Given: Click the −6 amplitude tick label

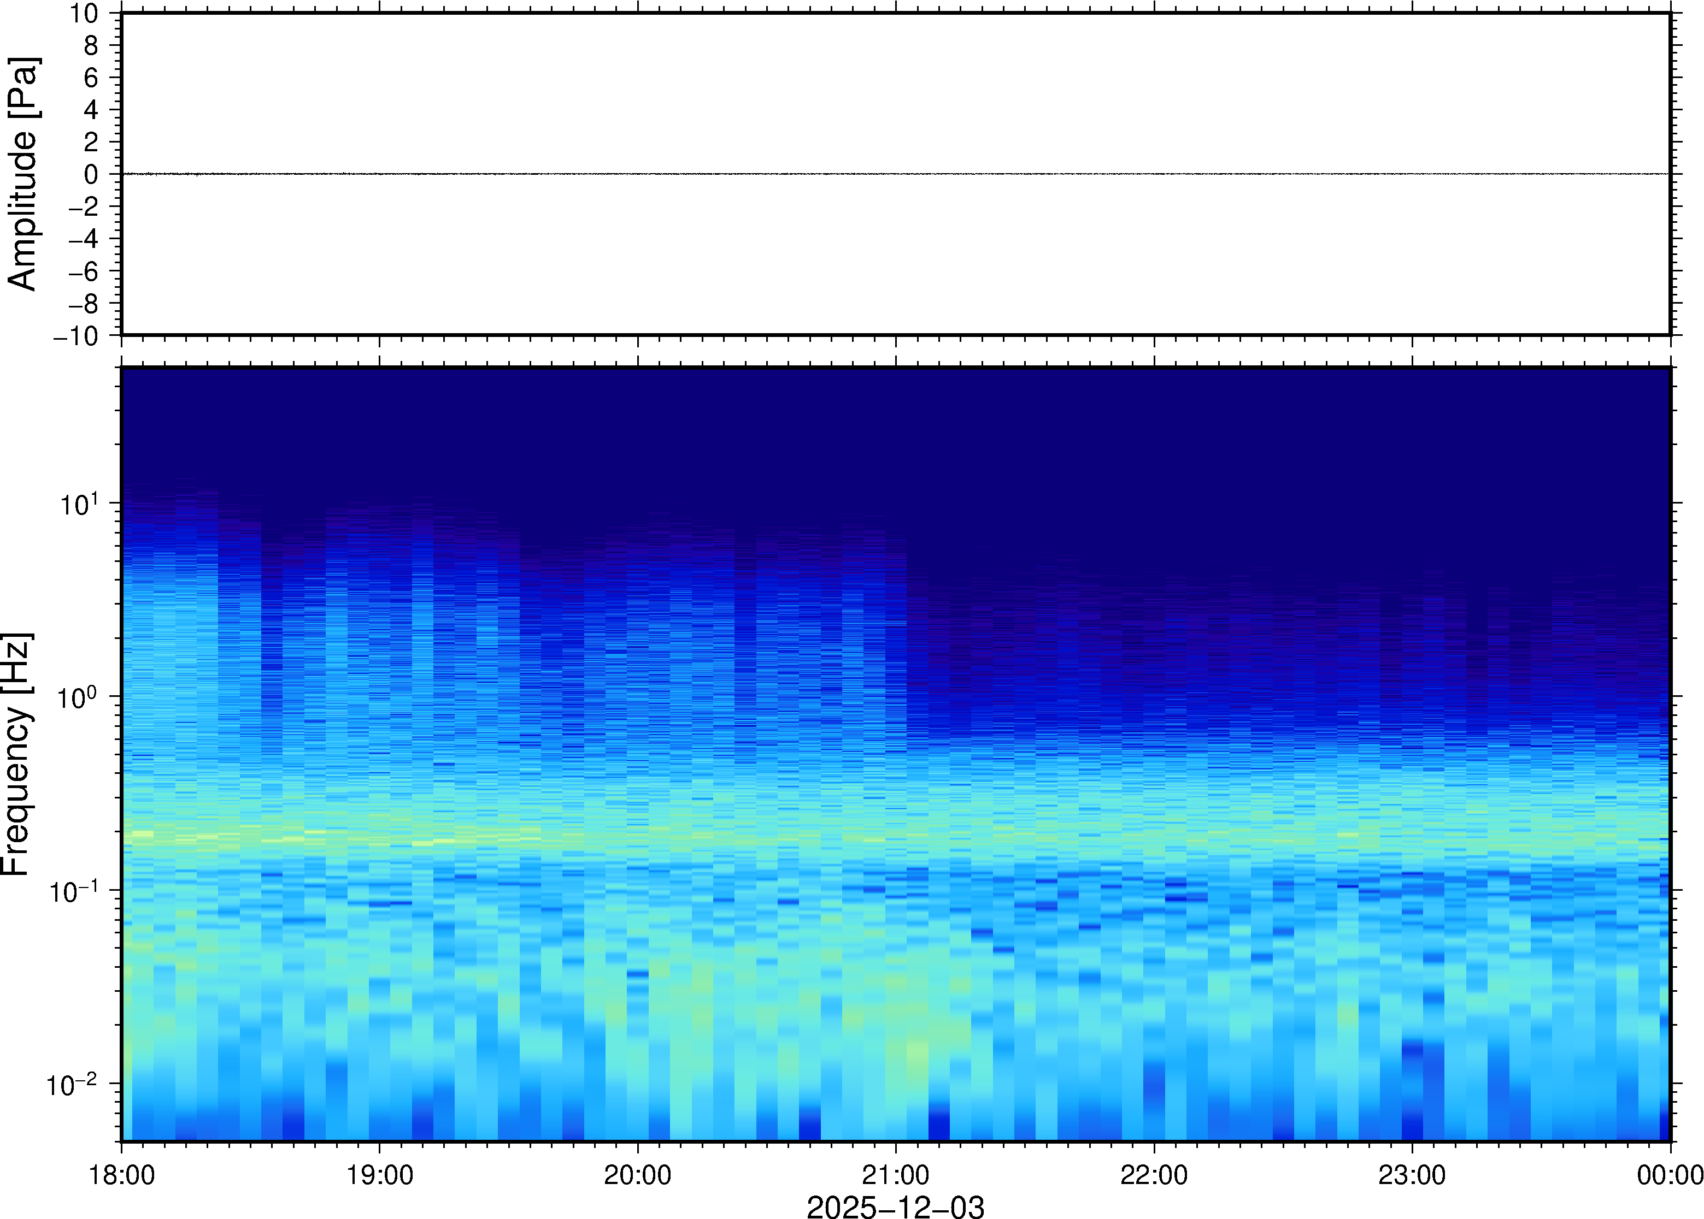Looking at the screenshot, I should click(x=83, y=272).
